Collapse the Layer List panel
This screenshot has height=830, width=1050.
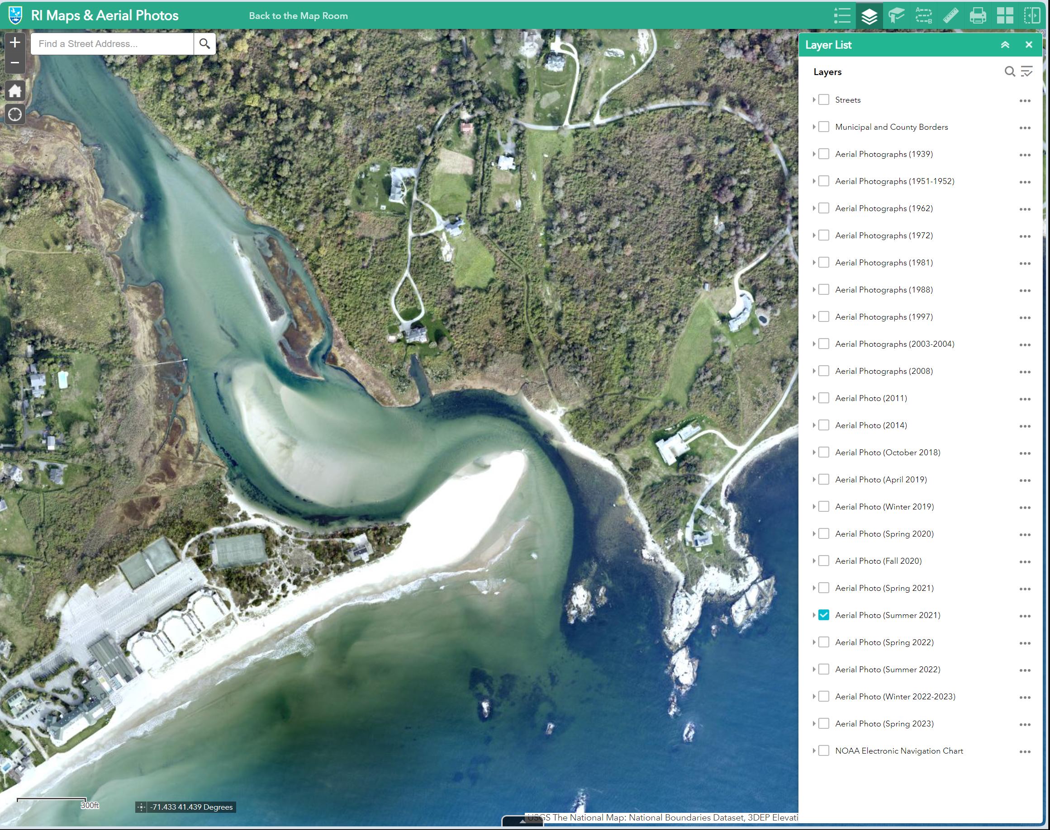(1005, 45)
